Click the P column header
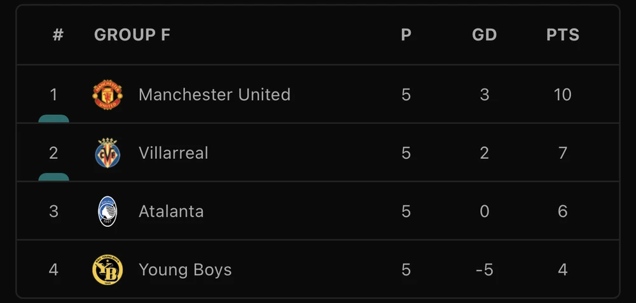 406,35
